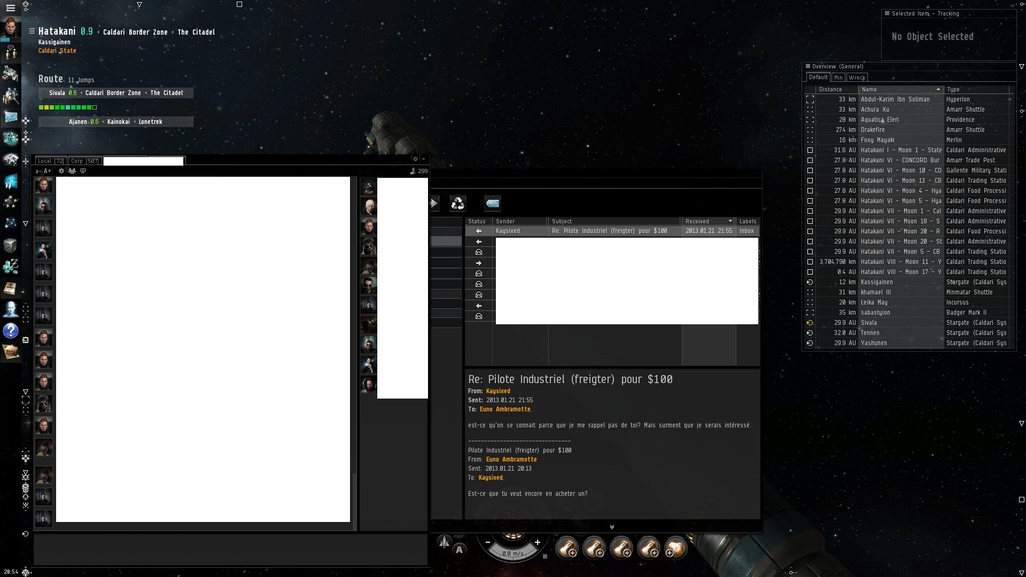Viewport: 1026px width, 577px height.
Task: Select the Wreck overview tab
Action: coord(857,77)
